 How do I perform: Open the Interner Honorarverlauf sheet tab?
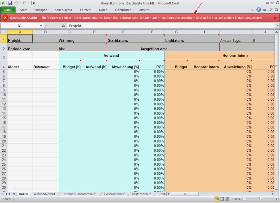click(x=80, y=194)
